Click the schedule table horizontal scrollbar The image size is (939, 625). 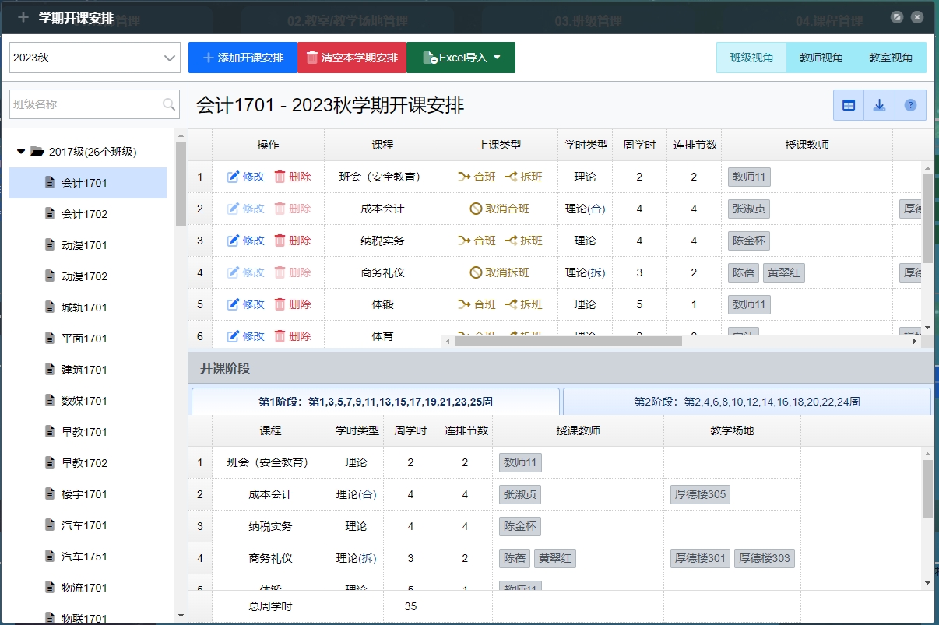pos(568,341)
